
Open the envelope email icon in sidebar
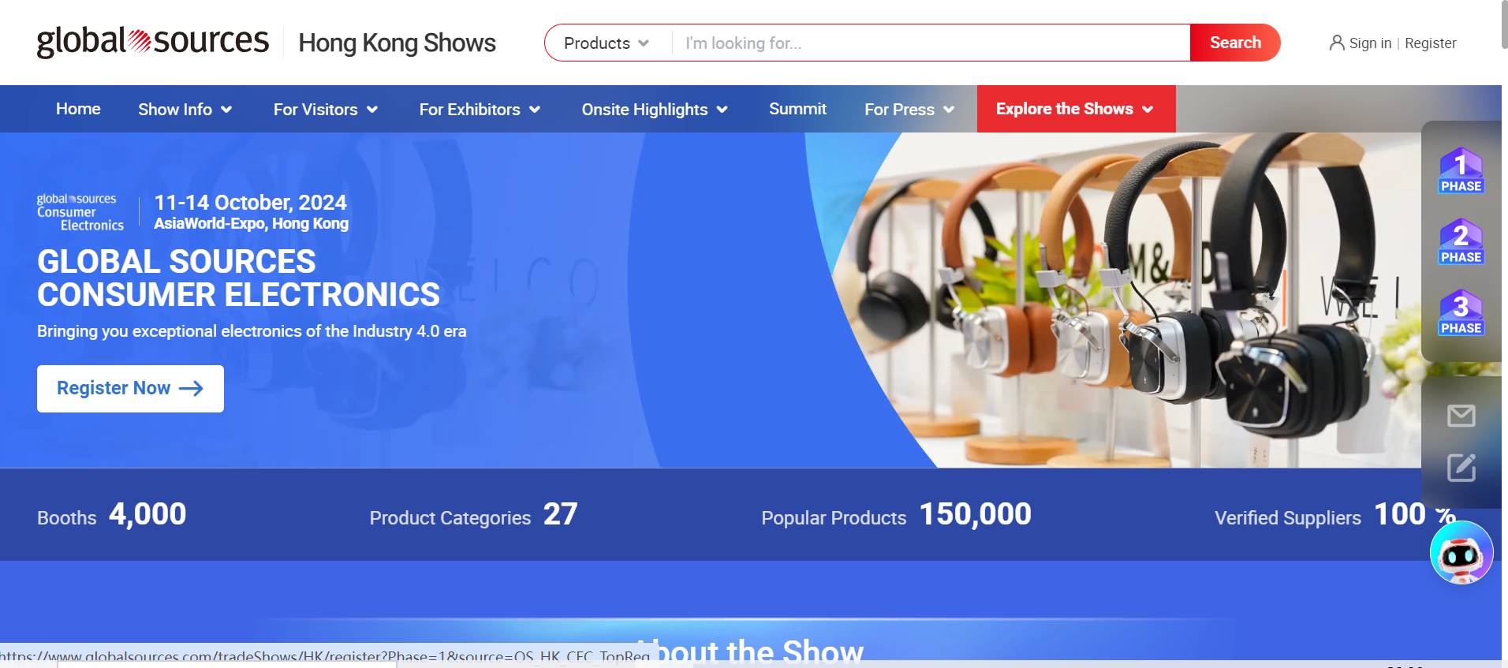(1461, 416)
